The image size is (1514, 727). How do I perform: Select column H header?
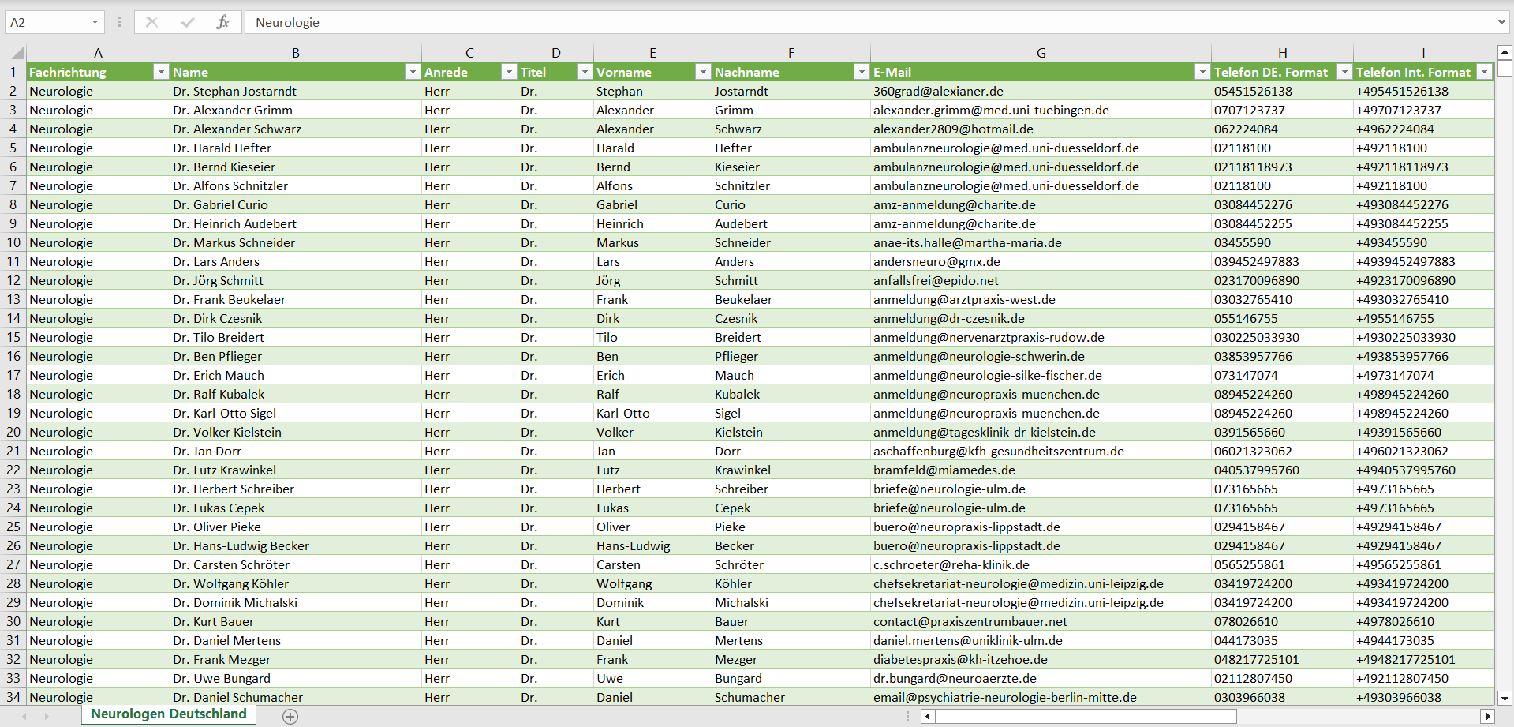point(1282,53)
